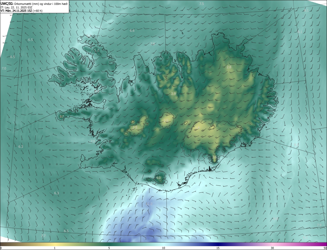Click the 5.2 value label in Westfjords

click(97, 50)
